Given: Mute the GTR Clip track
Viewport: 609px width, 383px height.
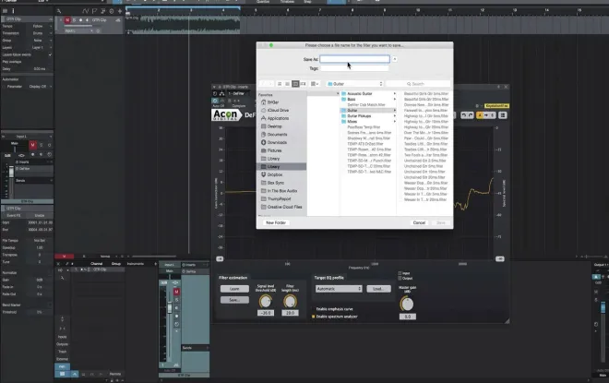Looking at the screenshot, I should [67, 20].
